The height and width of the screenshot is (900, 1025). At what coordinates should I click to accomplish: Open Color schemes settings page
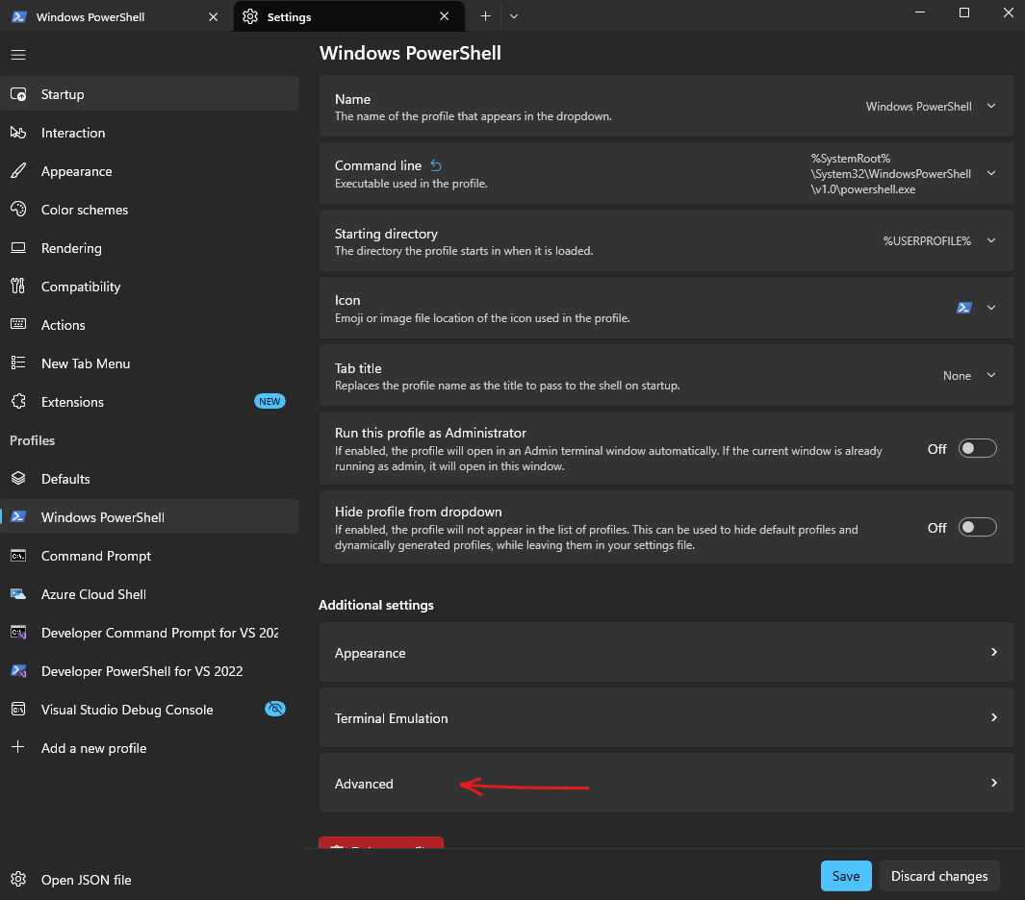tap(150, 210)
